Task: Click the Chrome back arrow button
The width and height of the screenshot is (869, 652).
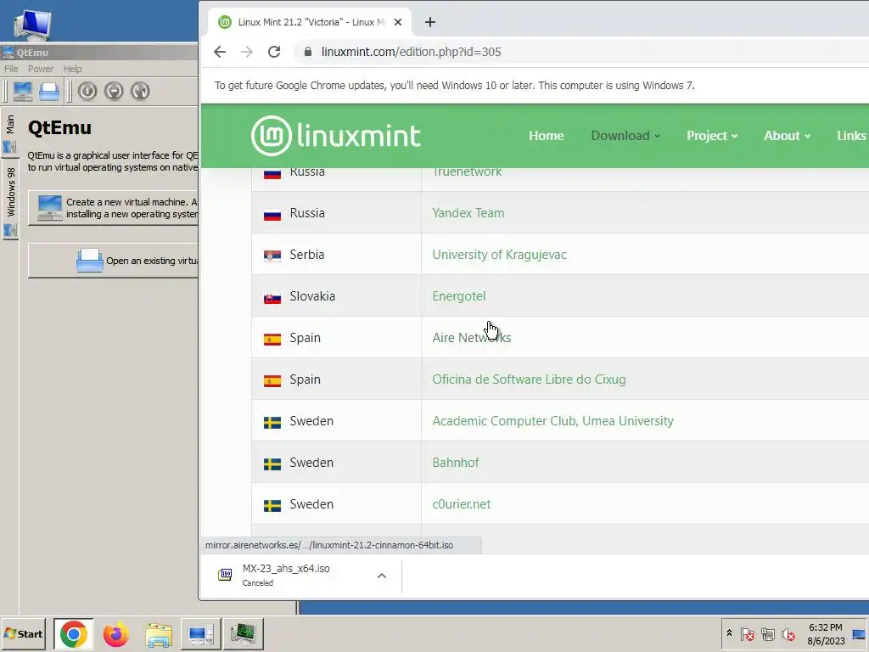Action: (x=220, y=52)
